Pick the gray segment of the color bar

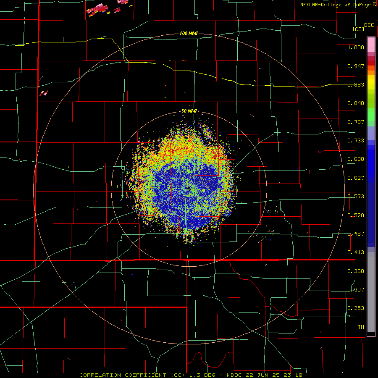(x=371, y=292)
